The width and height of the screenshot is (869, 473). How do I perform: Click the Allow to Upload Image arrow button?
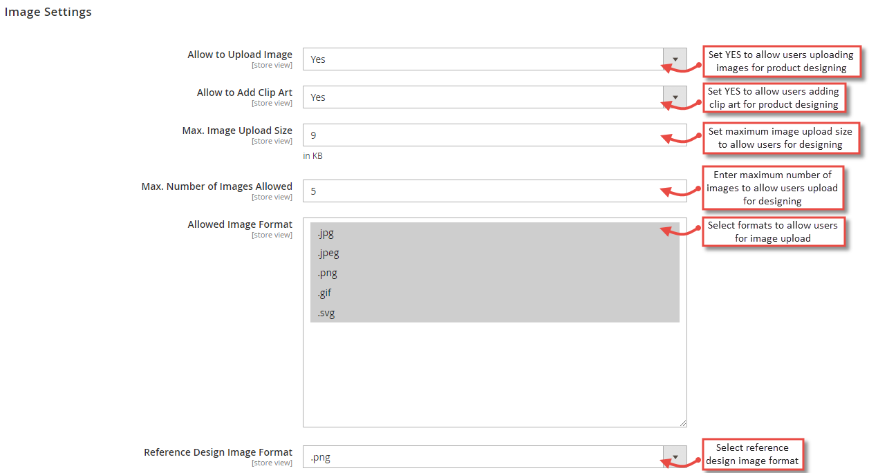click(675, 59)
